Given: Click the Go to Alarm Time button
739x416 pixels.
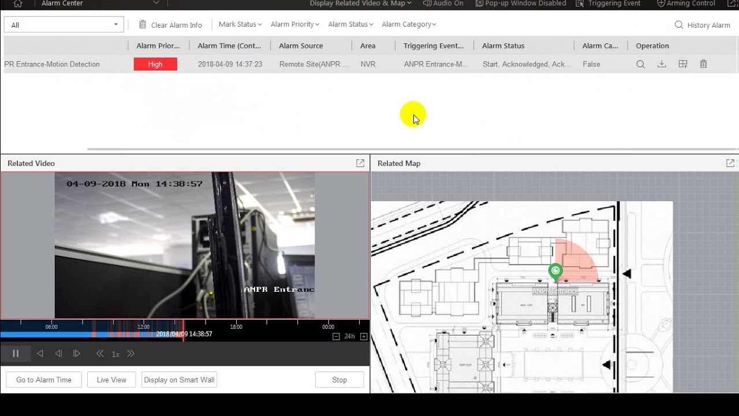Looking at the screenshot, I should coord(43,380).
